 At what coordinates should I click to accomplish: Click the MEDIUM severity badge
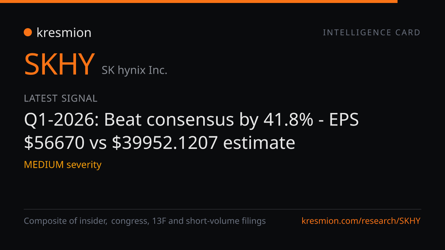(x=63, y=164)
